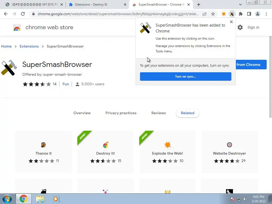
Task: Open Windows Explorer from taskbar
Action: point(40,199)
